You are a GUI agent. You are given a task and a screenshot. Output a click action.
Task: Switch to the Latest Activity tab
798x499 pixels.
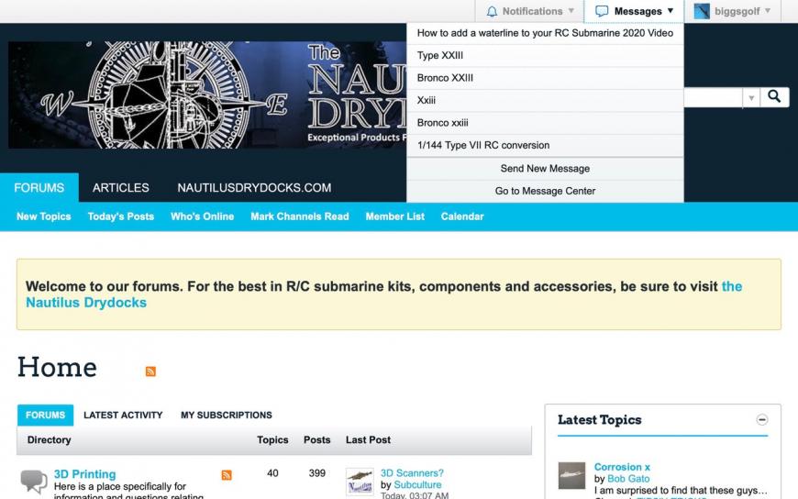tap(123, 416)
